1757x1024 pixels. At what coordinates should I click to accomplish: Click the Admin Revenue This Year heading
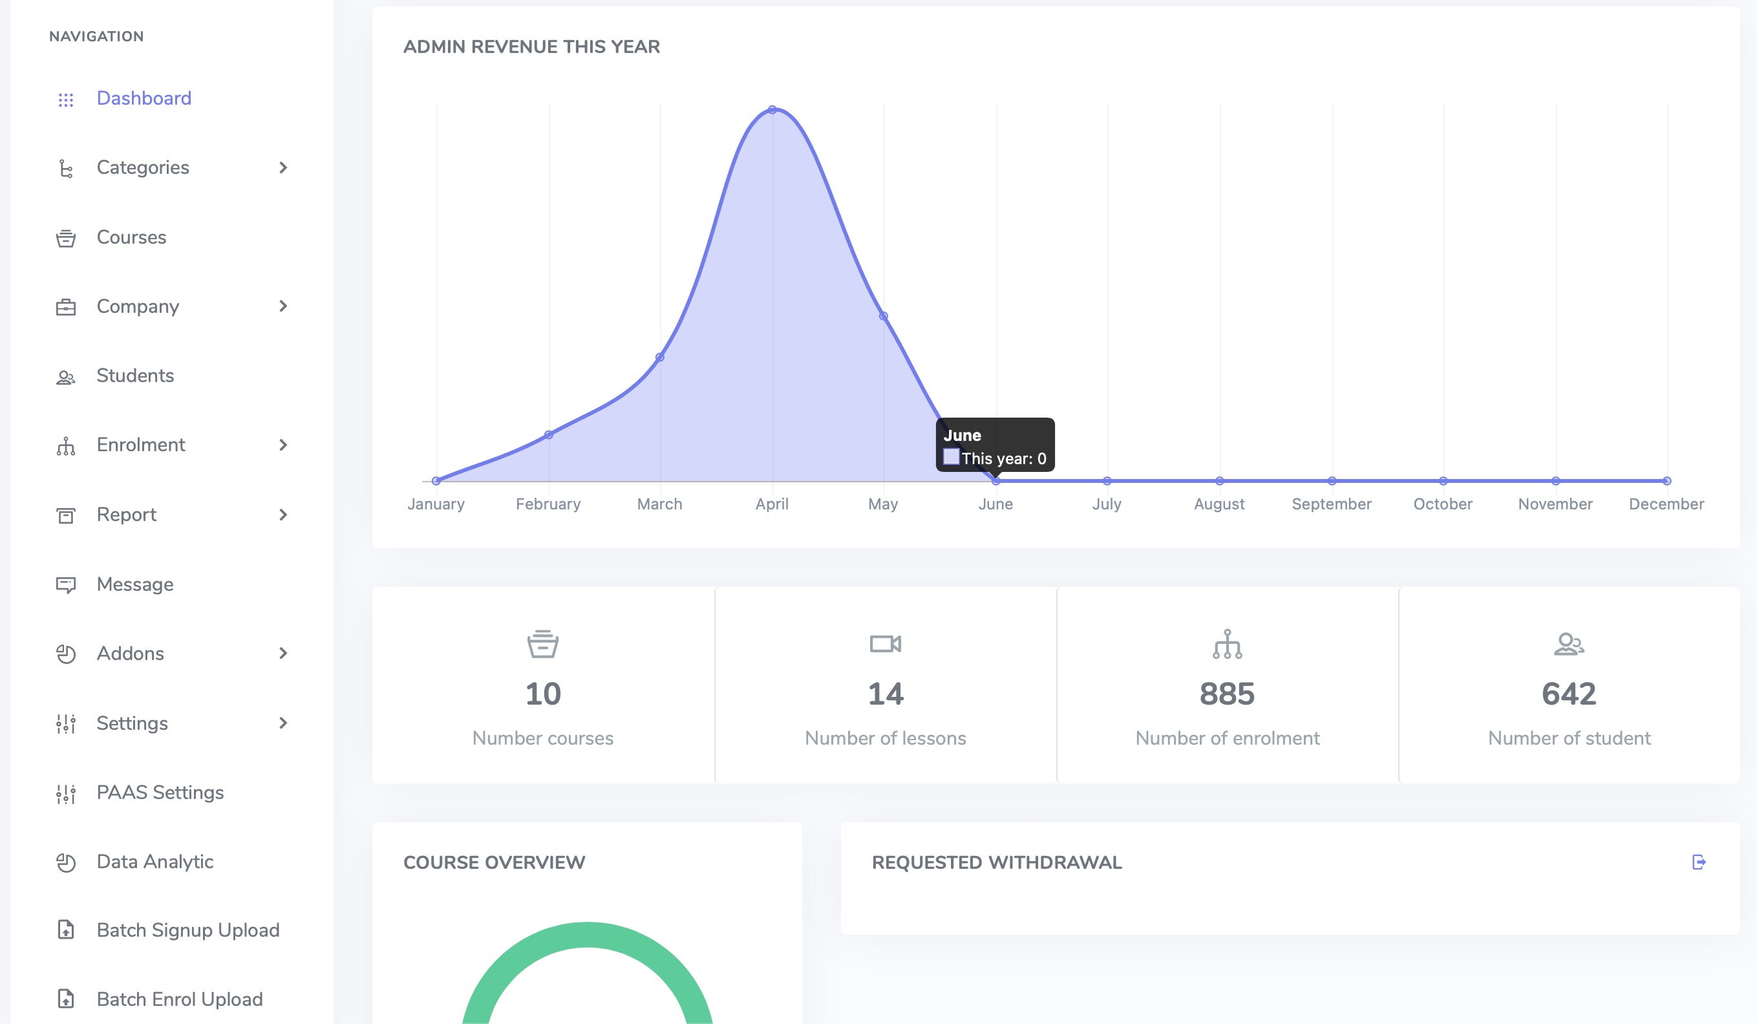tap(531, 47)
